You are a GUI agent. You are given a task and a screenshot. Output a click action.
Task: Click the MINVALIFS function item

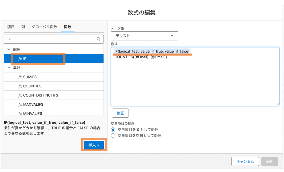(32, 113)
